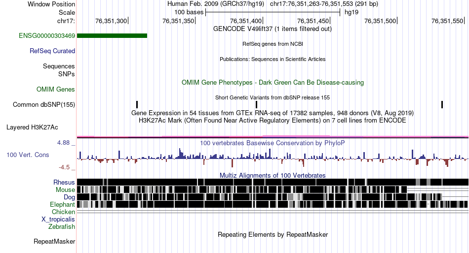Click the rightmost dbSNP variant marker
The image size is (469, 253).
point(442,104)
